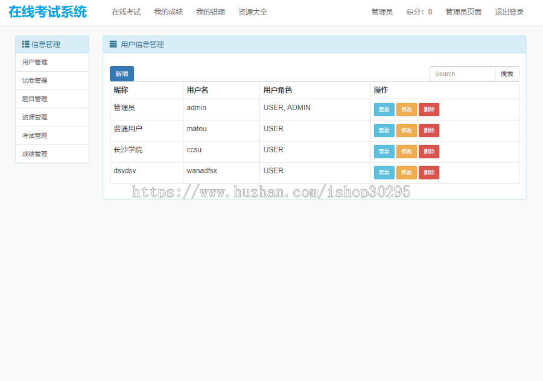The width and height of the screenshot is (543, 381).
Task: Click 删除 for the ccsu row
Action: (x=429, y=152)
